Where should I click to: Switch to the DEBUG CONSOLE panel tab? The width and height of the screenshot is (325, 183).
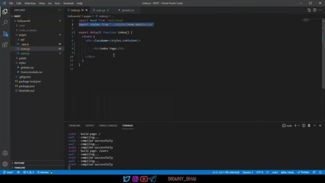[x=108, y=126]
